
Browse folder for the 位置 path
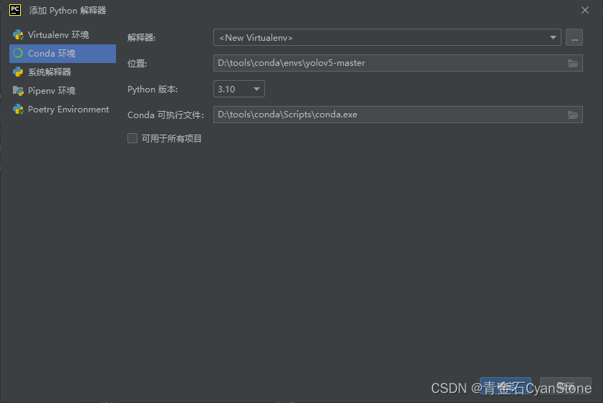tap(573, 64)
